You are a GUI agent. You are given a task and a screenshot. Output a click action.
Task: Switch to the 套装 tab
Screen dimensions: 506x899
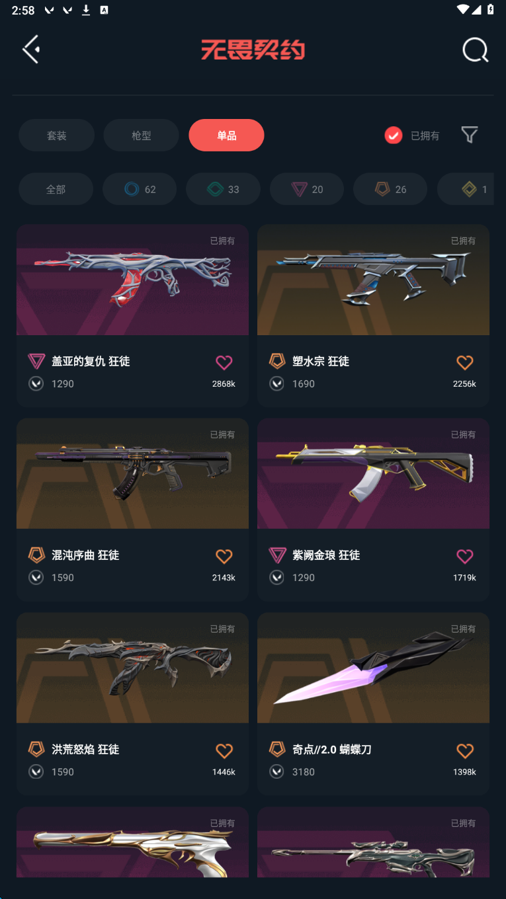56,136
